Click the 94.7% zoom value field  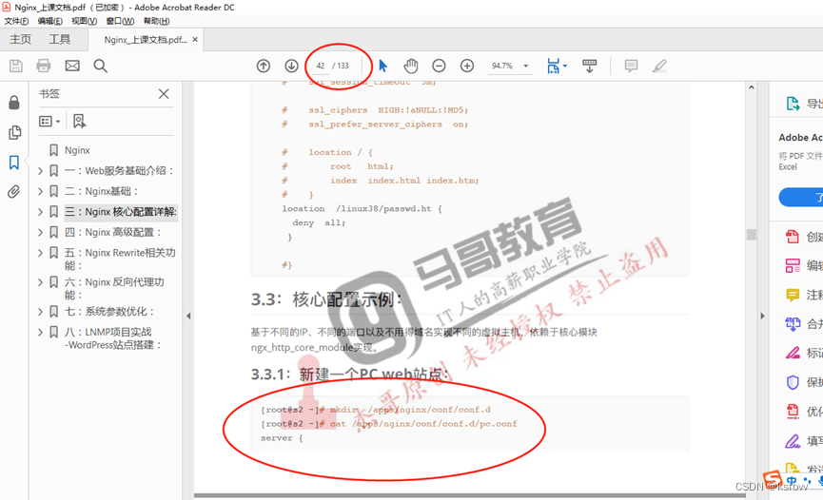[x=502, y=67]
